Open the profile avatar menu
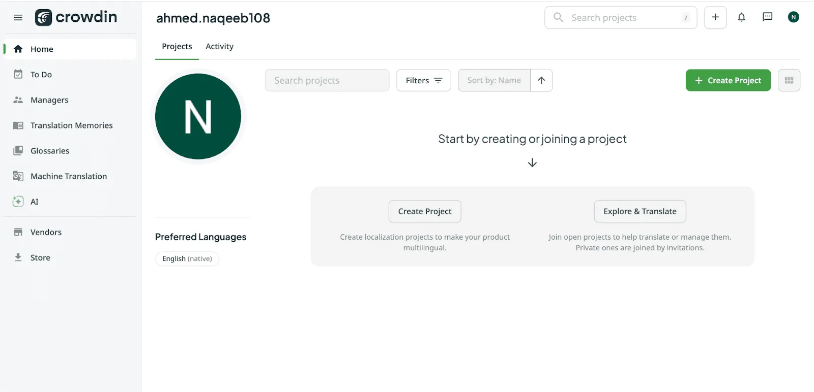This screenshot has width=814, height=392. (793, 17)
